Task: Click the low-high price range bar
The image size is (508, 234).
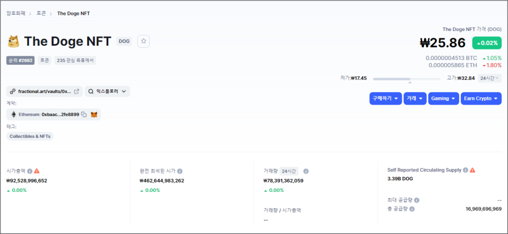Action: [407, 79]
